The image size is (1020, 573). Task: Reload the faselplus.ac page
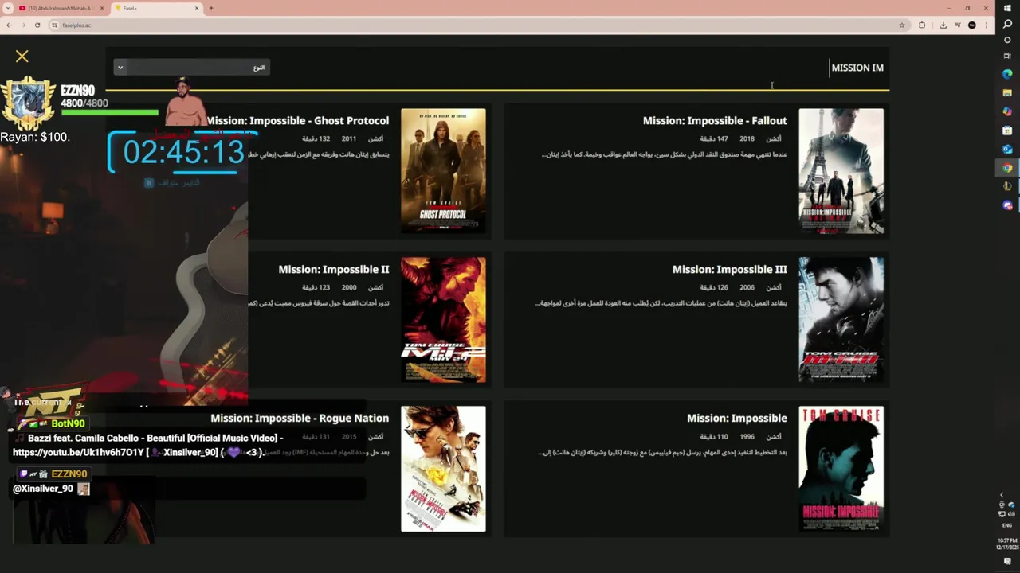(37, 25)
